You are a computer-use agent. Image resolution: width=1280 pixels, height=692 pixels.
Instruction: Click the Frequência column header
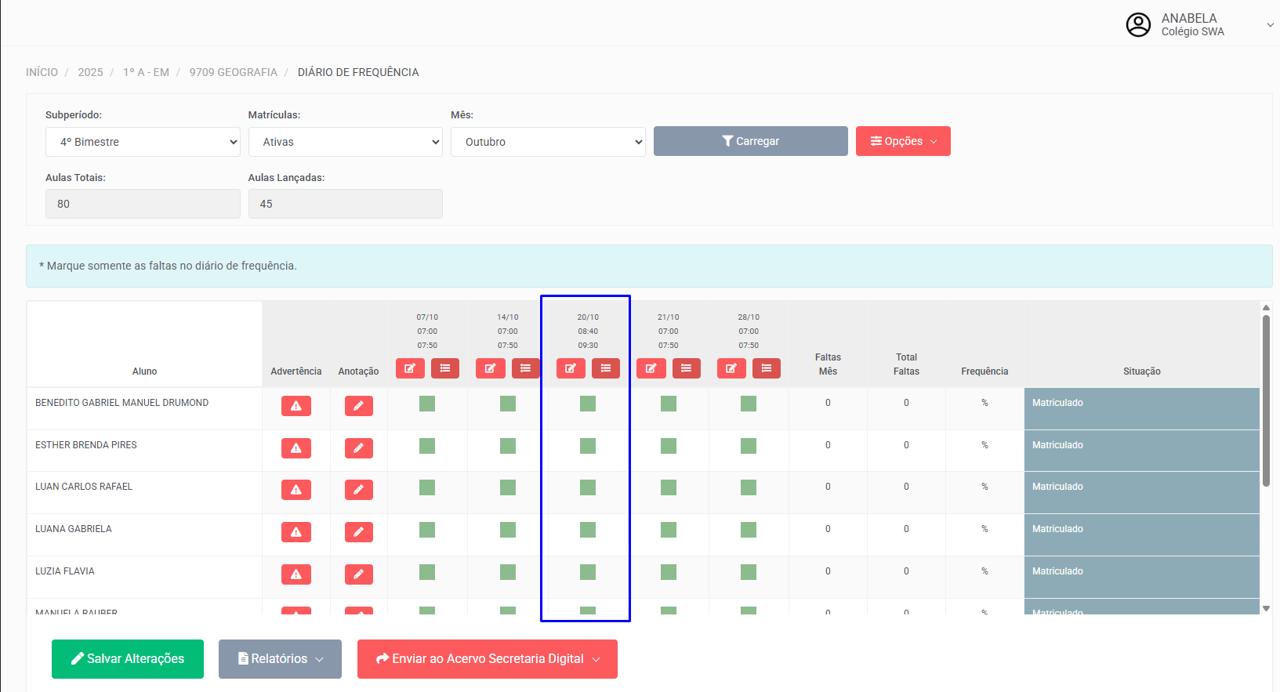click(x=984, y=371)
